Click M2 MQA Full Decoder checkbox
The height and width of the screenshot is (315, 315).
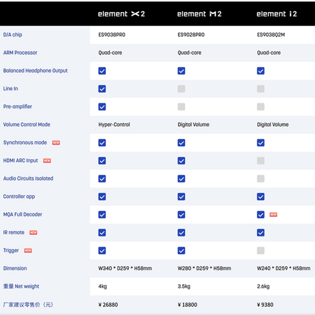click(181, 215)
